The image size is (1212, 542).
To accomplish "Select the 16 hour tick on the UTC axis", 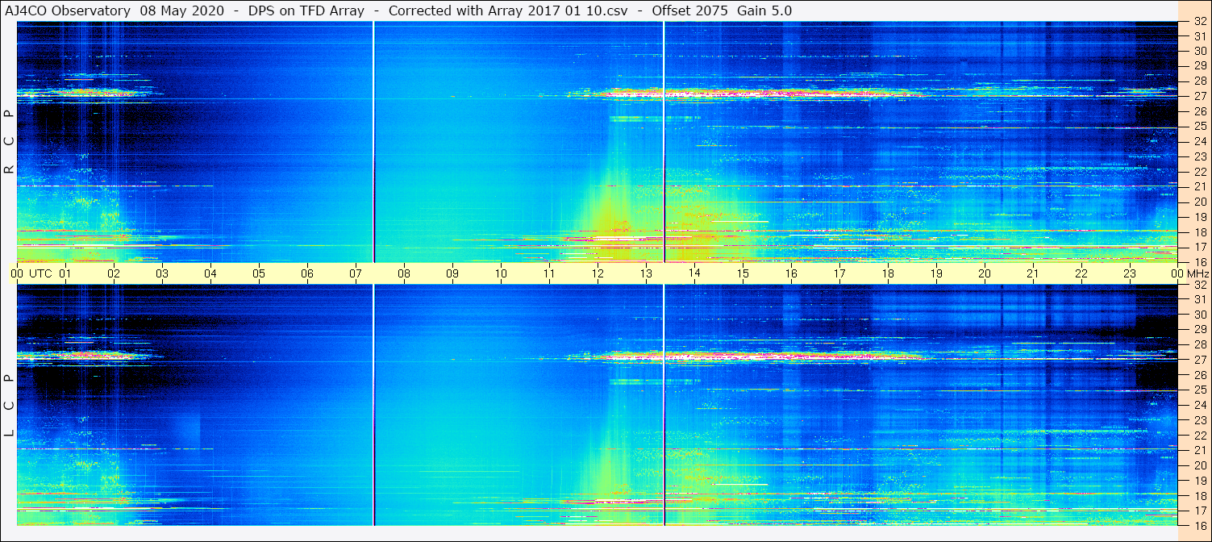I will (791, 273).
